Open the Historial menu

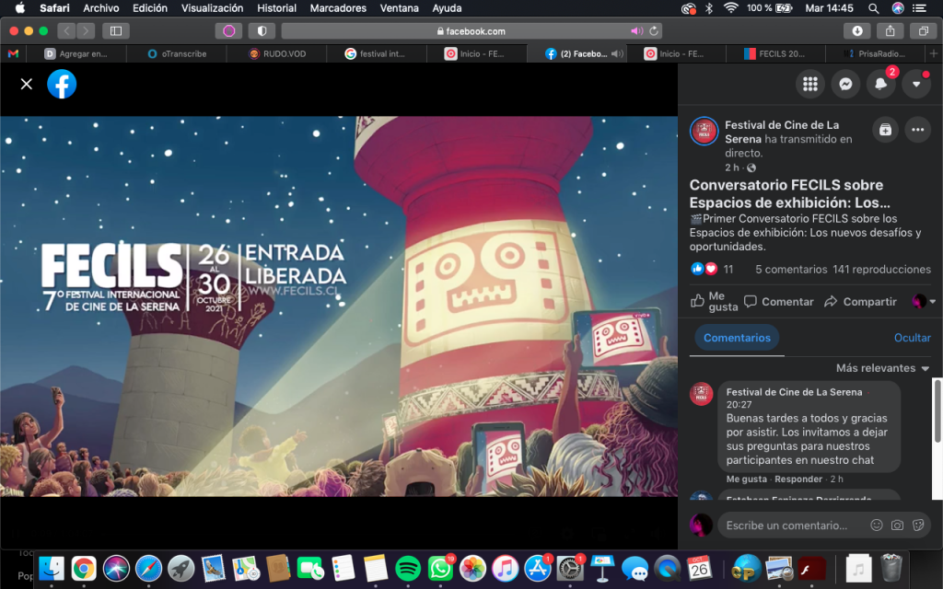click(276, 7)
